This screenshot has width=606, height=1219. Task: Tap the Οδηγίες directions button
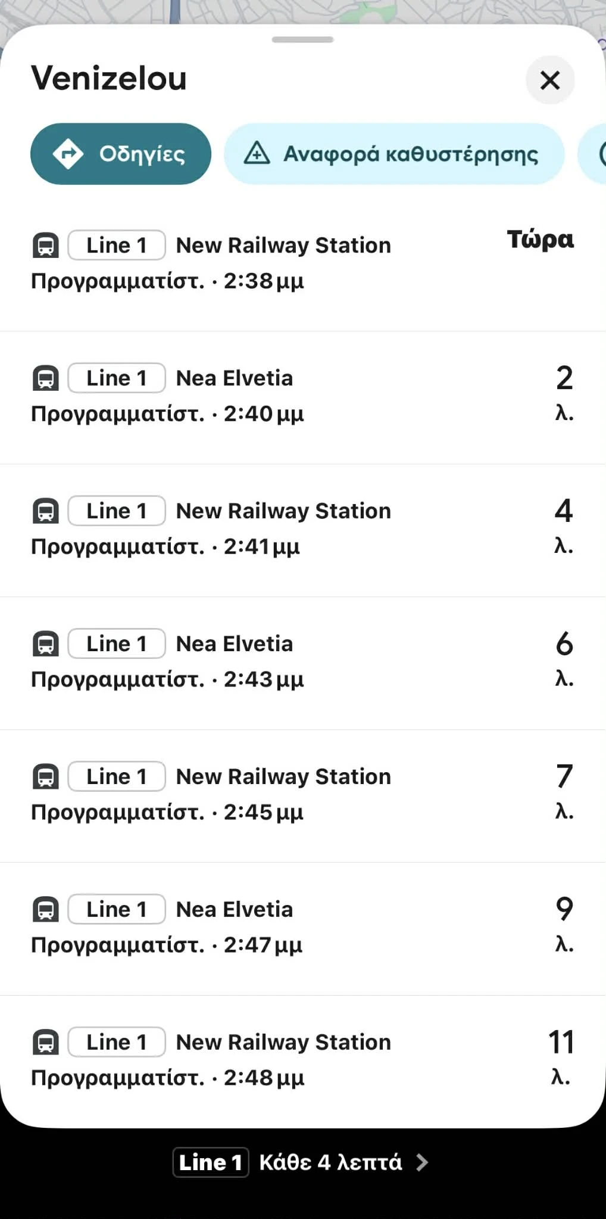click(x=121, y=154)
